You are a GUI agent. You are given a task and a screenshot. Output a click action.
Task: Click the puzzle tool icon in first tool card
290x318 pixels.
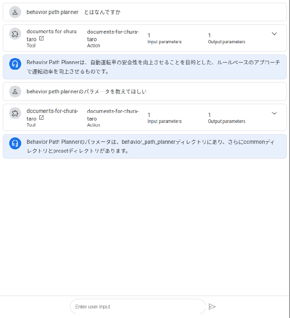pyautogui.click(x=15, y=34)
